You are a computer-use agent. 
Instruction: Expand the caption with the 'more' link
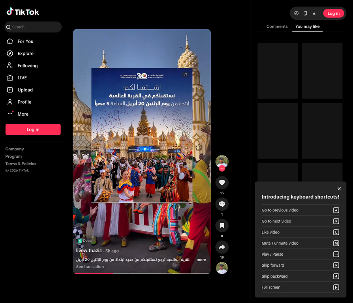(201, 260)
